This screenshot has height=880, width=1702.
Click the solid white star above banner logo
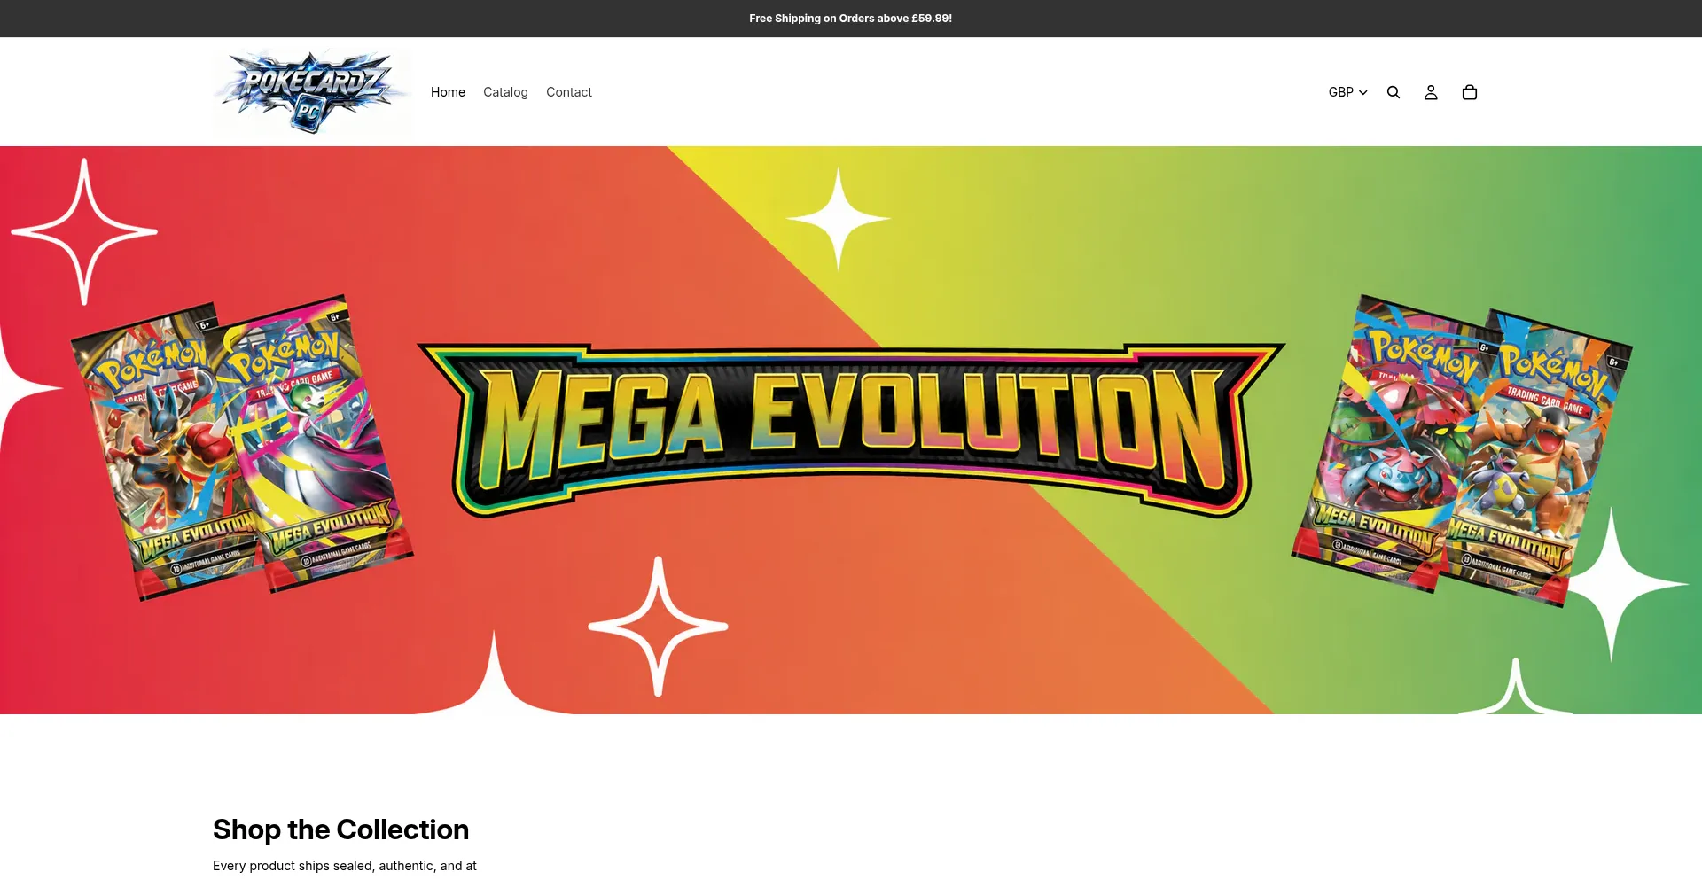pyautogui.click(x=838, y=218)
